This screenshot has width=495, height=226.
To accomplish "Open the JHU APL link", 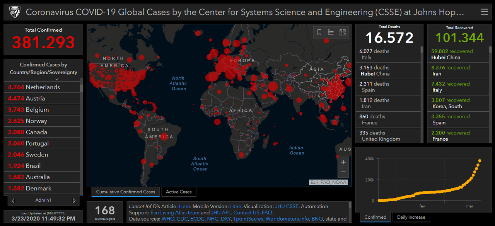I will 220,212.
